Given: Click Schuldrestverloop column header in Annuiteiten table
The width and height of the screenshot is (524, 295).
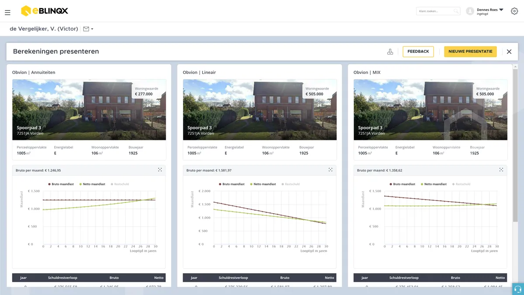Looking at the screenshot, I should 62,278.
